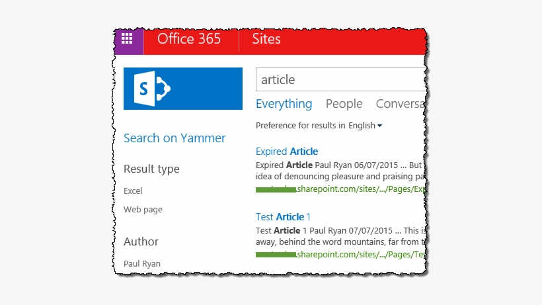The height and width of the screenshot is (305, 542).
Task: Click the SharePoint logo tile
Action: click(183, 89)
